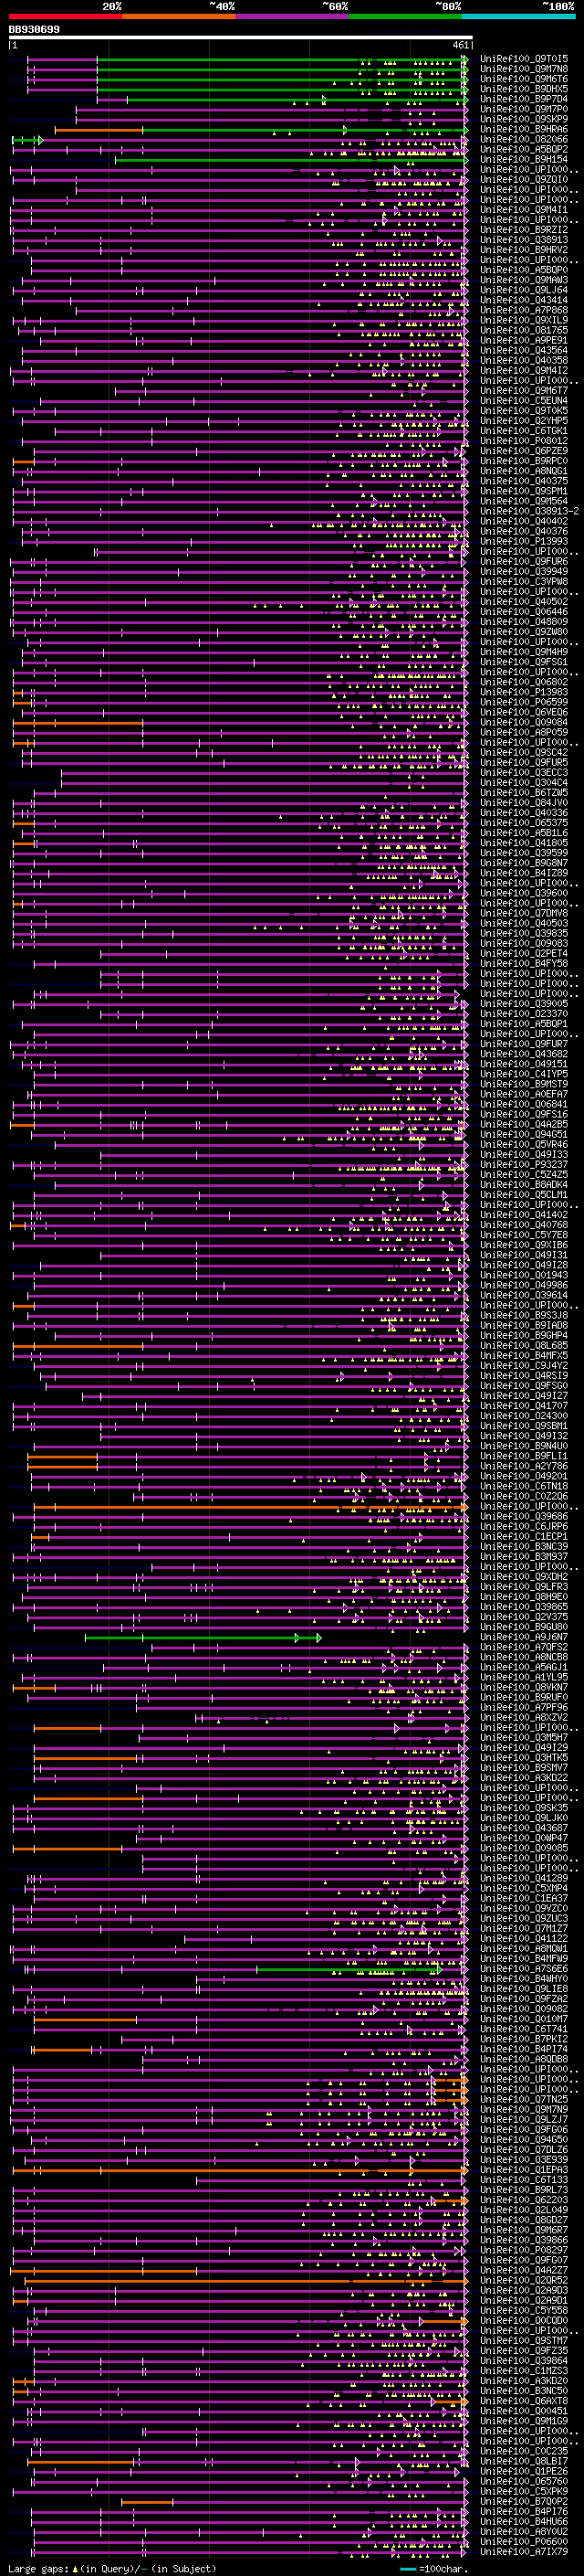Select hit UniRef100_Q40402
Screen dimensions: 584x2576
point(524,521)
